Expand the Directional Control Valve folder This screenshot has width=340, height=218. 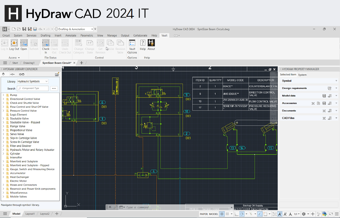coord(3,99)
